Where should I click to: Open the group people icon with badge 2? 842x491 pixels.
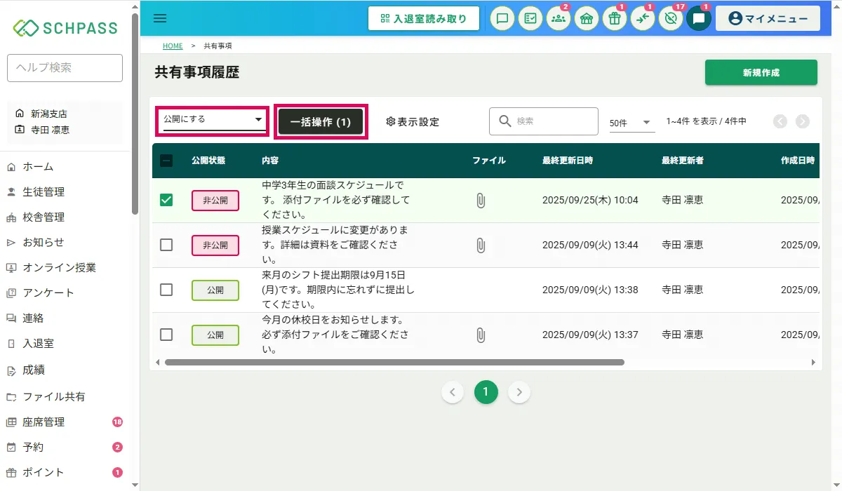(559, 19)
